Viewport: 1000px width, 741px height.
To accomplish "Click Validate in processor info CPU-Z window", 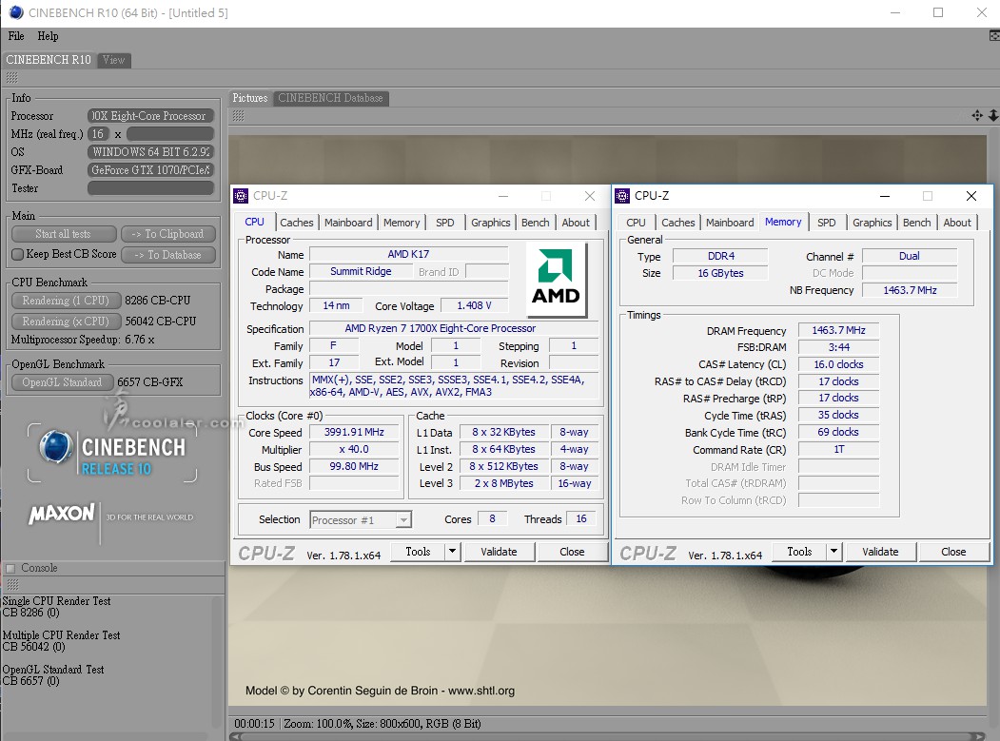I will (499, 552).
